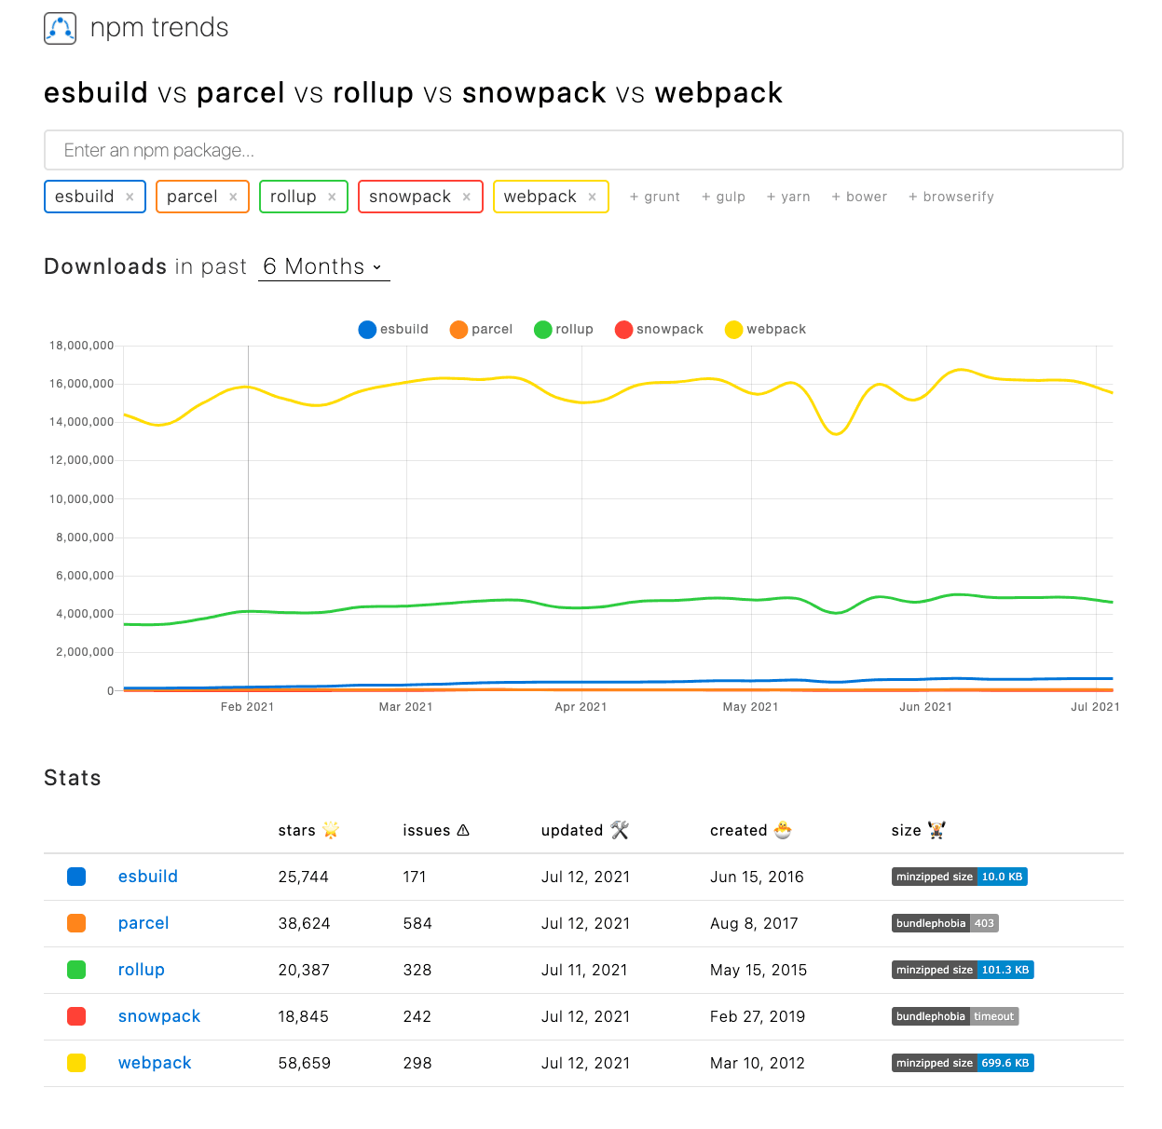Open the webpack package link in stats
Image resolution: width=1162 pixels, height=1129 pixels.
(154, 1063)
